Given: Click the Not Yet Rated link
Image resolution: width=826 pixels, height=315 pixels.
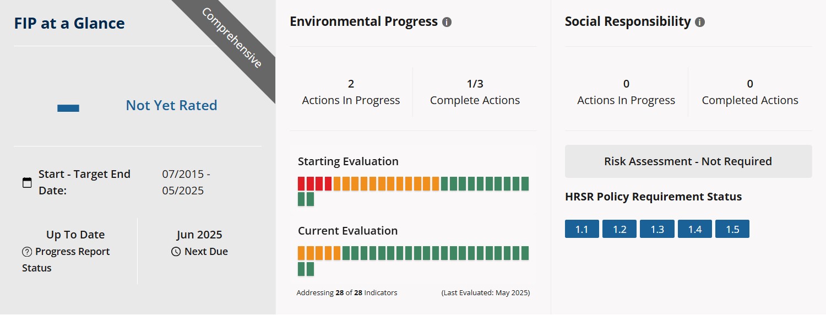Looking at the screenshot, I should 171,105.
